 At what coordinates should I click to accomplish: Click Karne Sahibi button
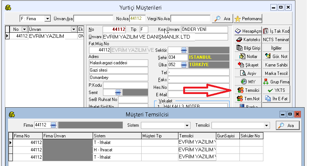276,65
